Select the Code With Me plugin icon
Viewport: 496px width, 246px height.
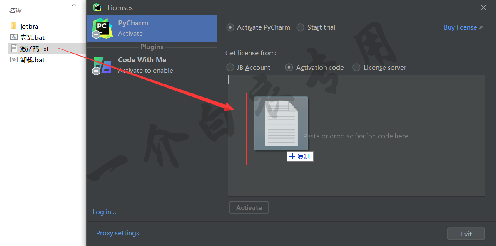(x=102, y=65)
